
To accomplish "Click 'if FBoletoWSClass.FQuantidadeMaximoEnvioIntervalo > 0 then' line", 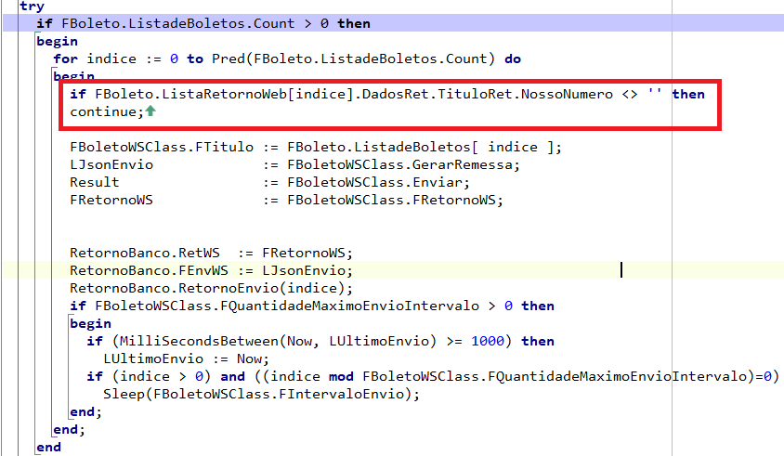I will tap(312, 306).
